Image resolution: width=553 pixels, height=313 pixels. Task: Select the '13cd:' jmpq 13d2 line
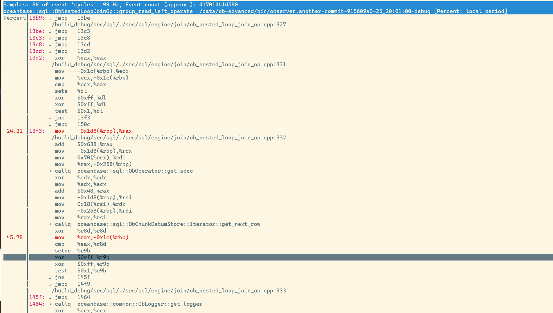click(59, 51)
